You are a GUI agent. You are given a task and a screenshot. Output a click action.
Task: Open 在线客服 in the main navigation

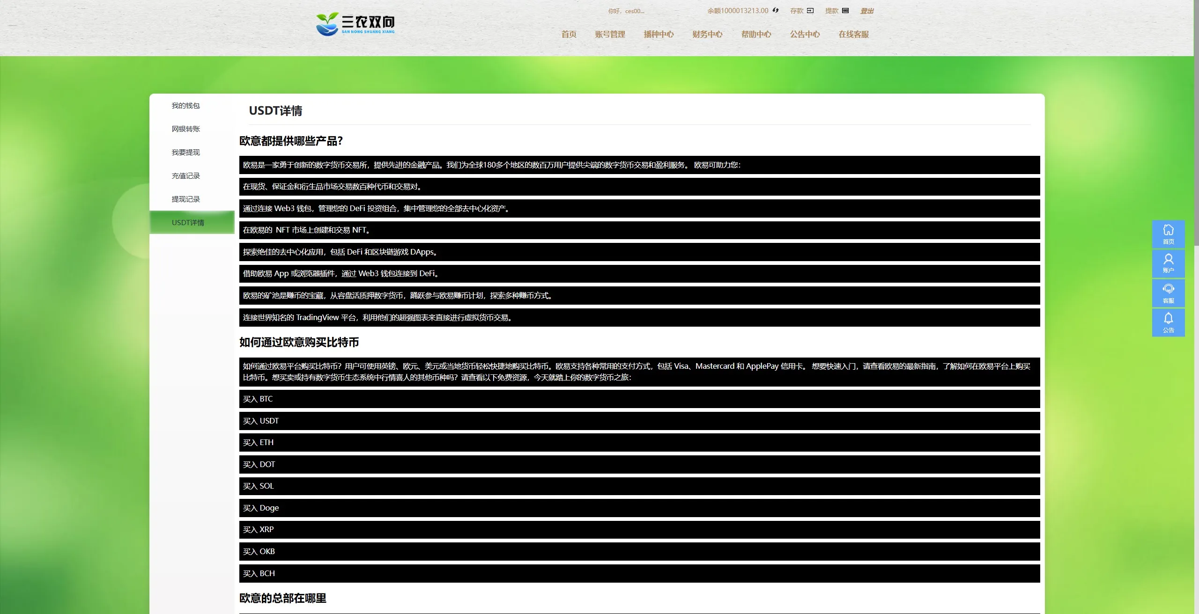coord(853,34)
